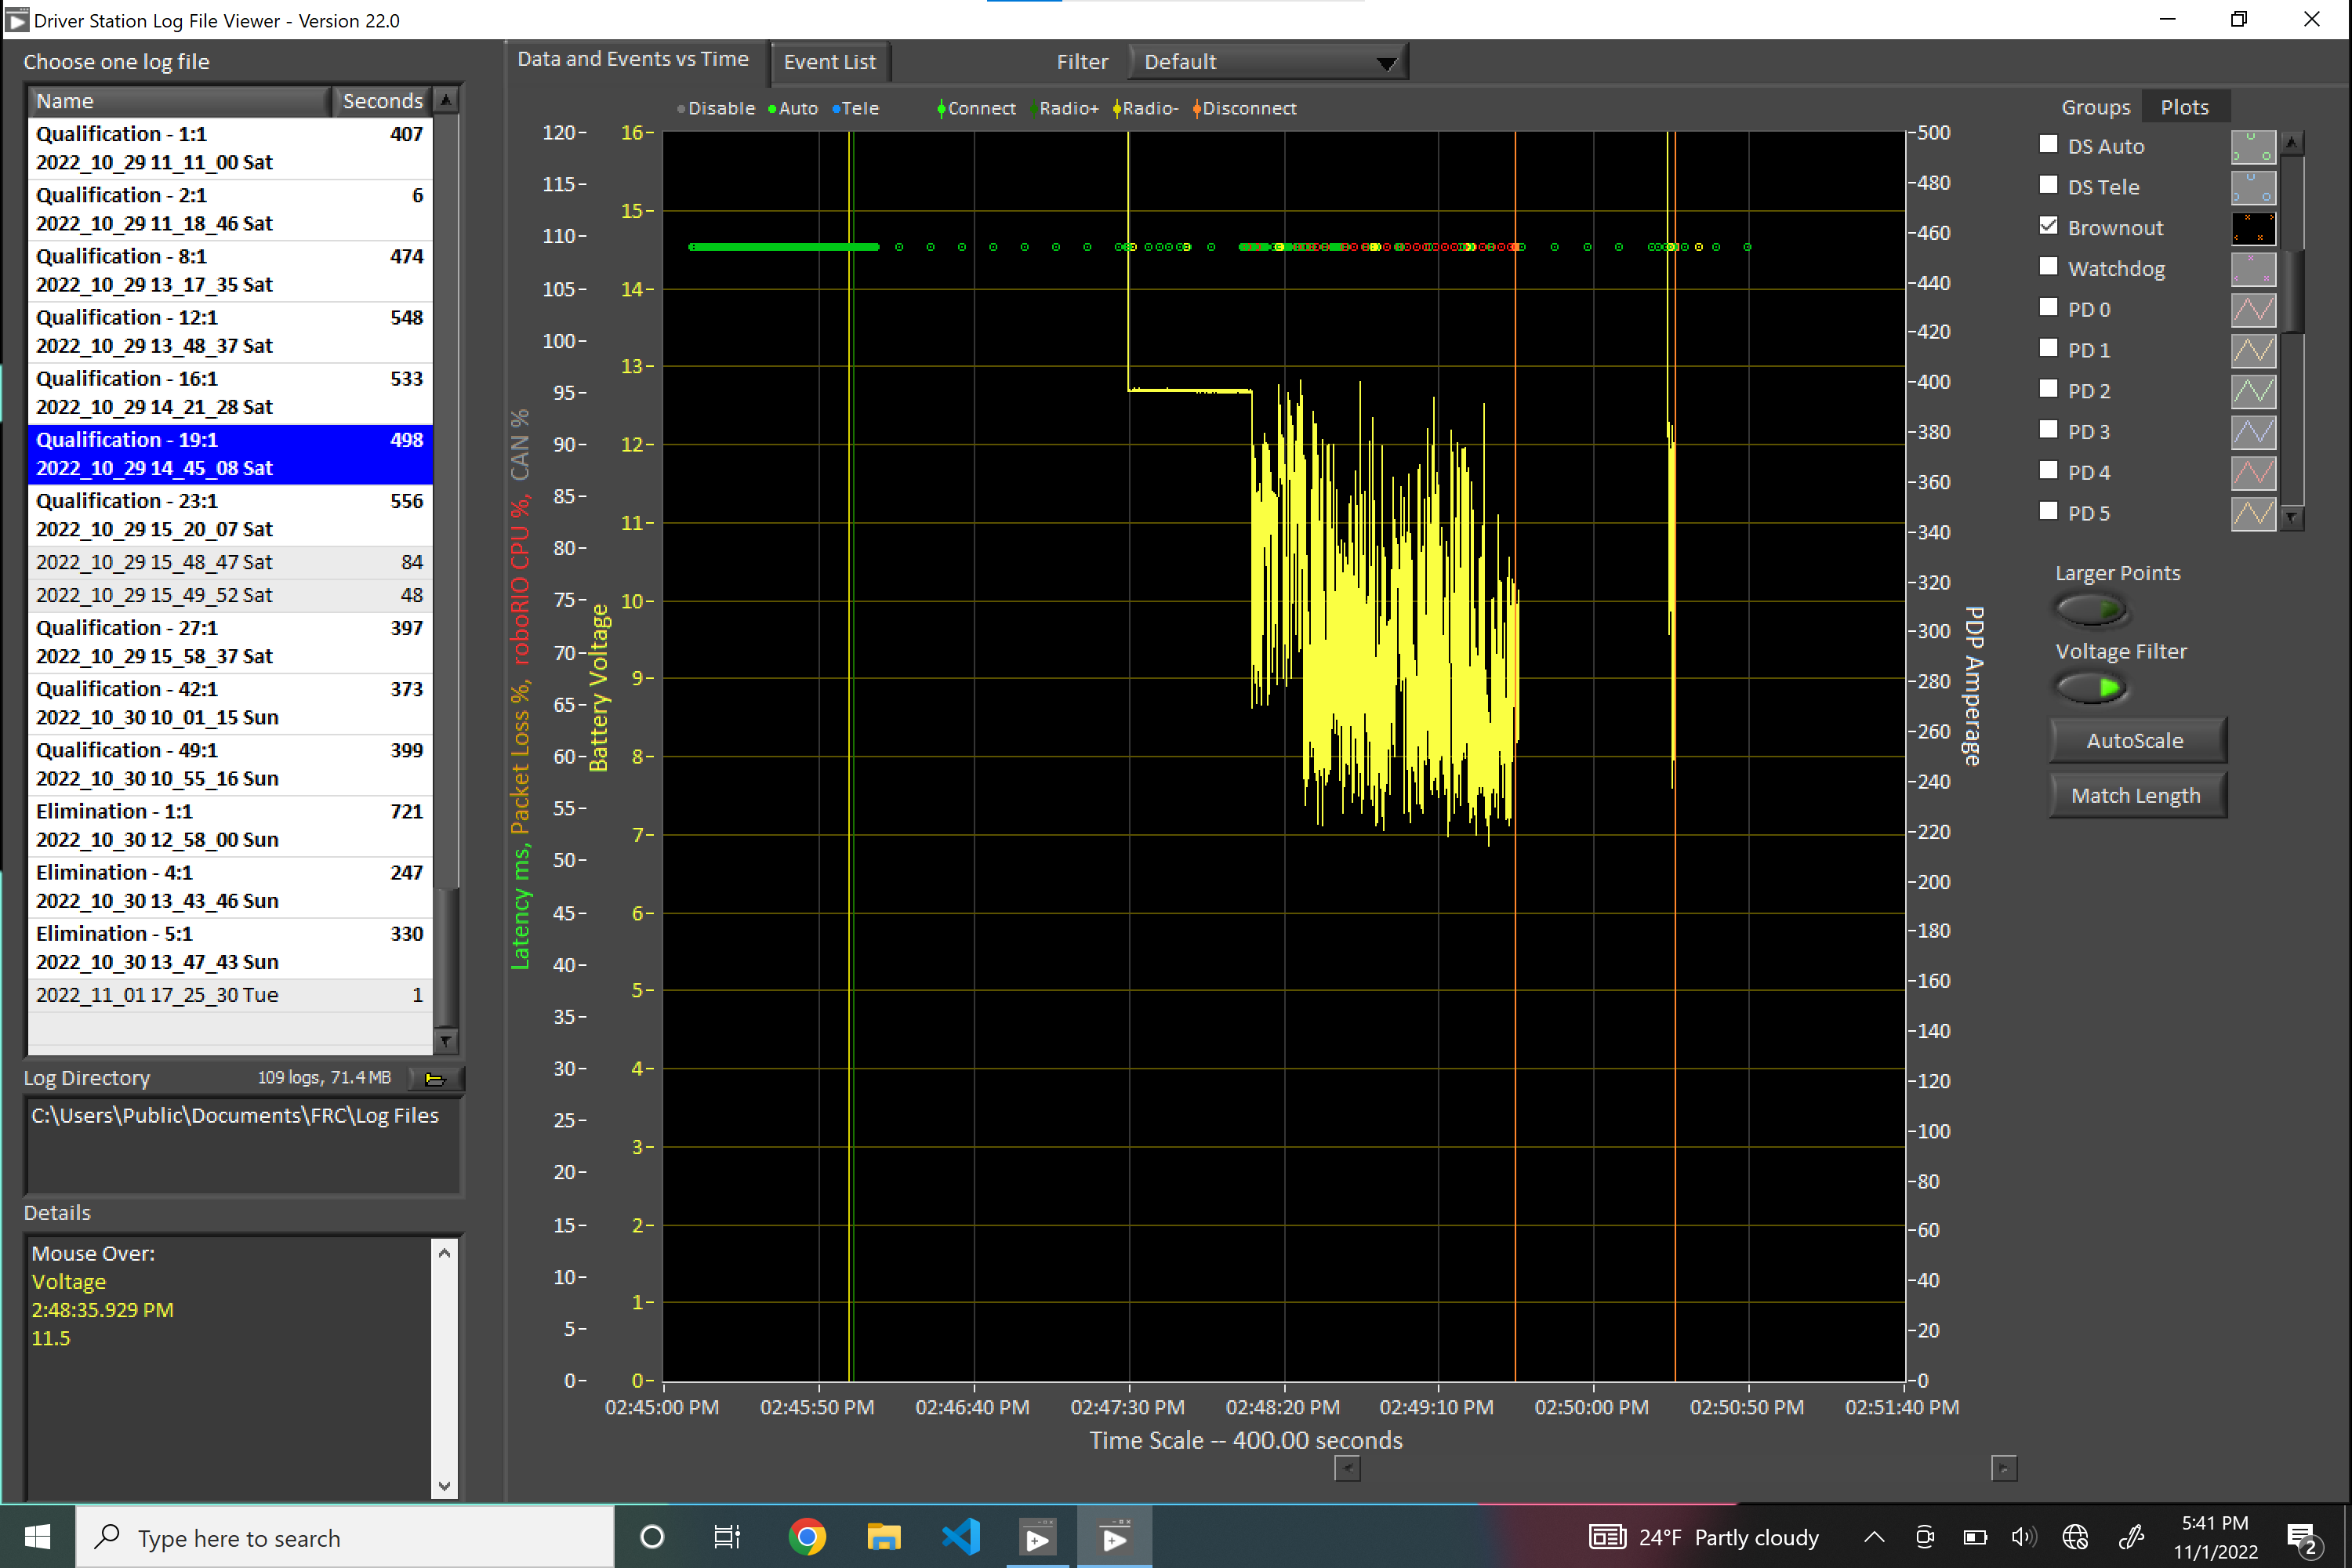The width and height of the screenshot is (2352, 1568).
Task: Select Qualification - 1:1 log file
Action: (230, 148)
